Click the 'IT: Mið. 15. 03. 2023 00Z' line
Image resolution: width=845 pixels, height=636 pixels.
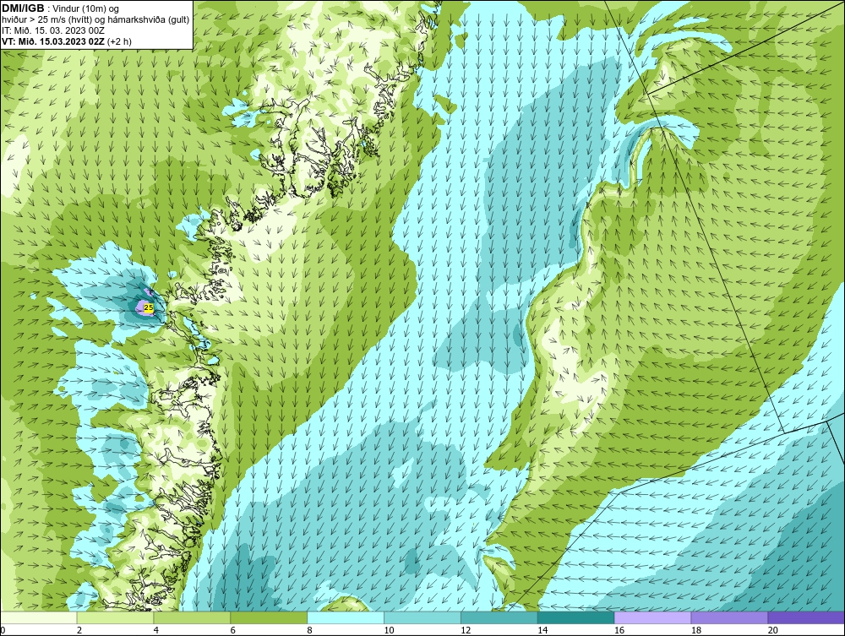point(52,30)
